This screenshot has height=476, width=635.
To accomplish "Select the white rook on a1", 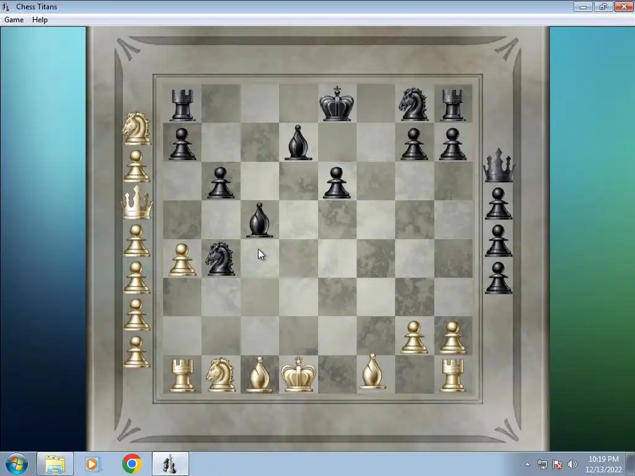I will coord(182,376).
